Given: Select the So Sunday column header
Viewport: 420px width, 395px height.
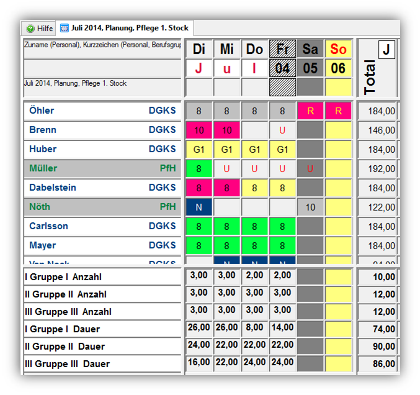Looking at the screenshot, I should [338, 50].
